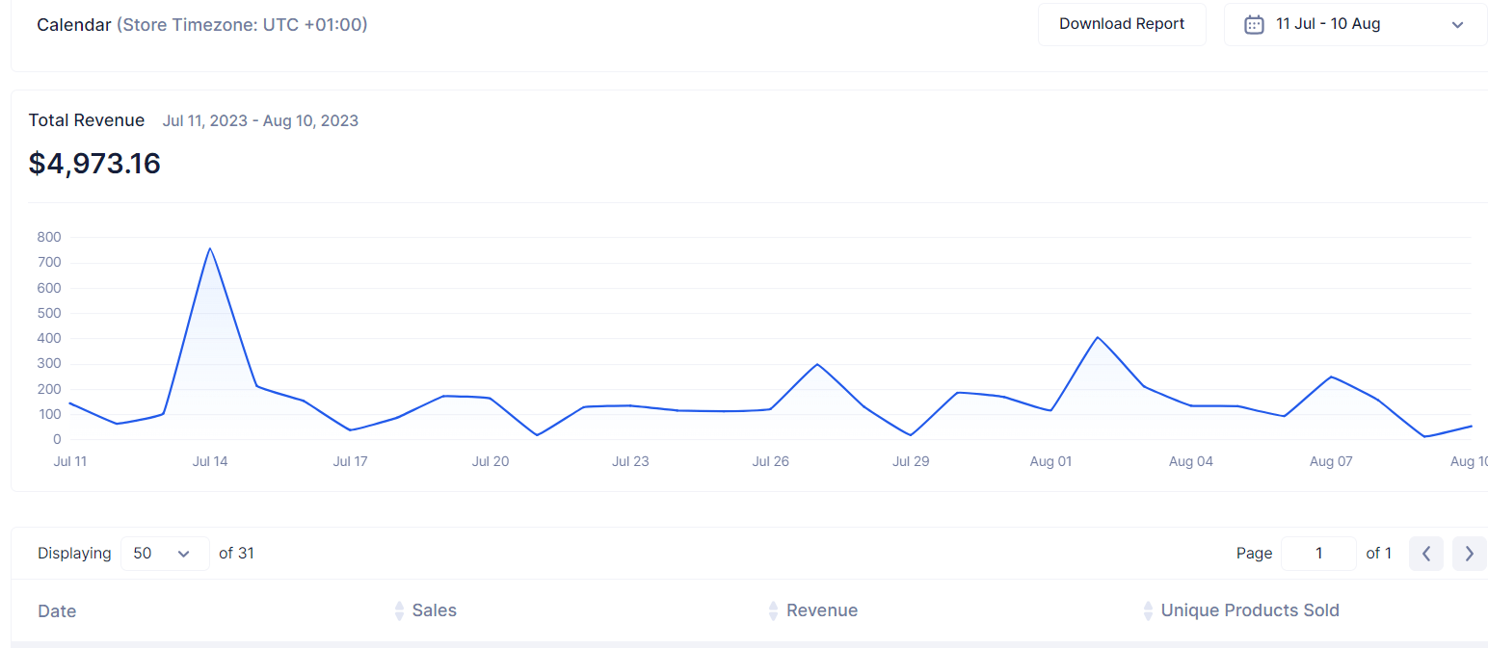The image size is (1488, 648).
Task: Click sort arrows beside Unique Products Sold
Action: tap(1148, 610)
